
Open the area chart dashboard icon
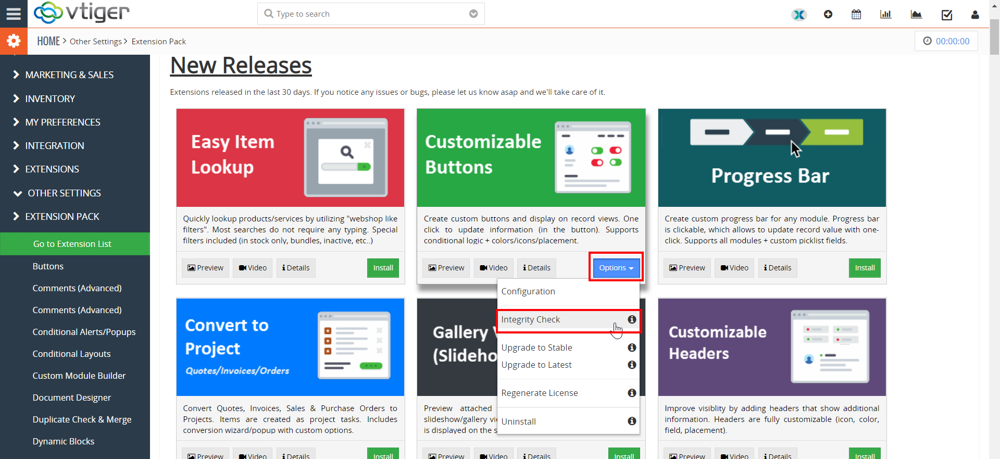[916, 15]
